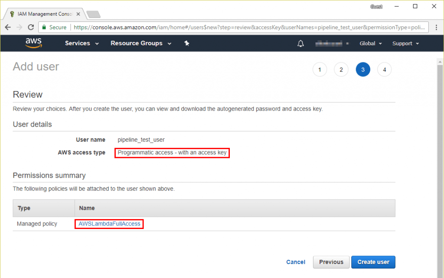Open the notifications bell icon

click(300, 43)
